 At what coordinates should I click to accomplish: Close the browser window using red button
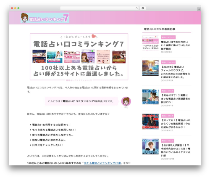tap(12, 8)
